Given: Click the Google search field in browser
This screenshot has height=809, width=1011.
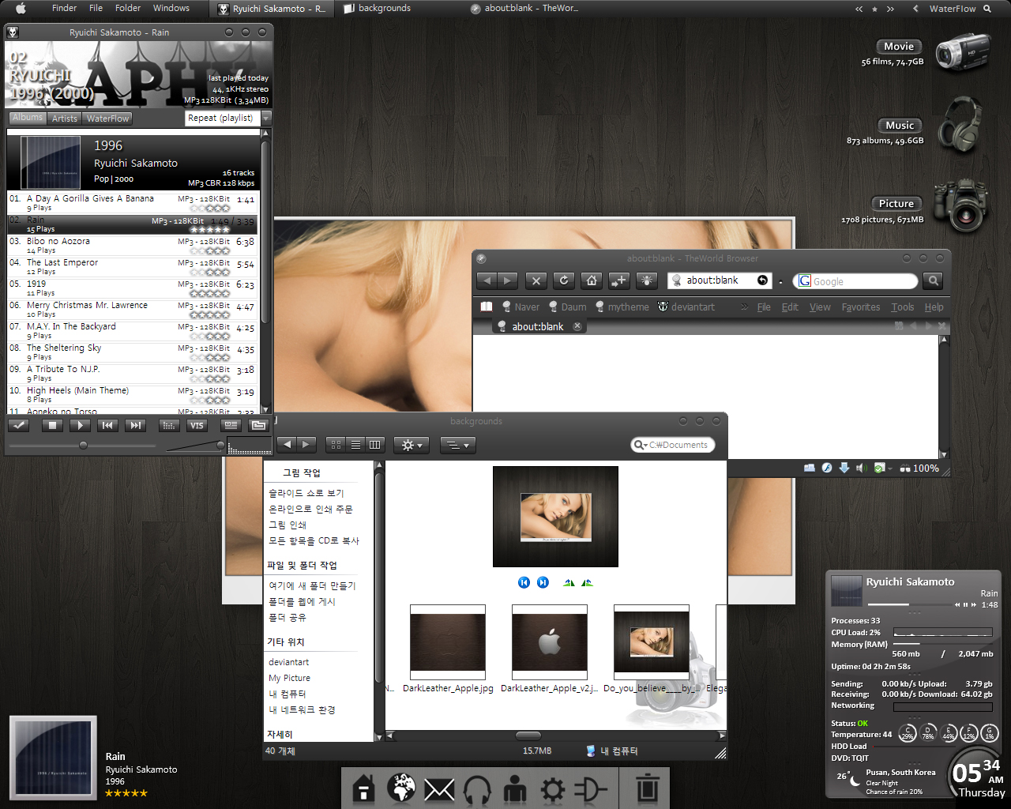Looking at the screenshot, I should point(855,281).
